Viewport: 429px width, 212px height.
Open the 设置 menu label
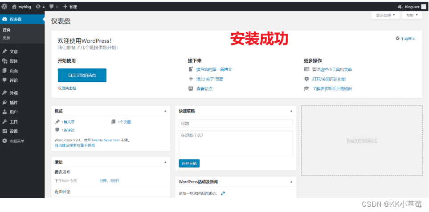tap(14, 131)
